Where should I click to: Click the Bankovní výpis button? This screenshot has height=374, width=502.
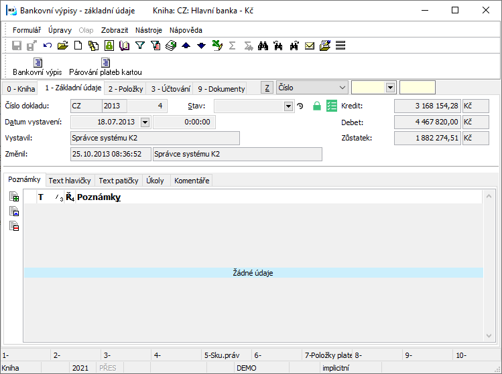point(38,67)
